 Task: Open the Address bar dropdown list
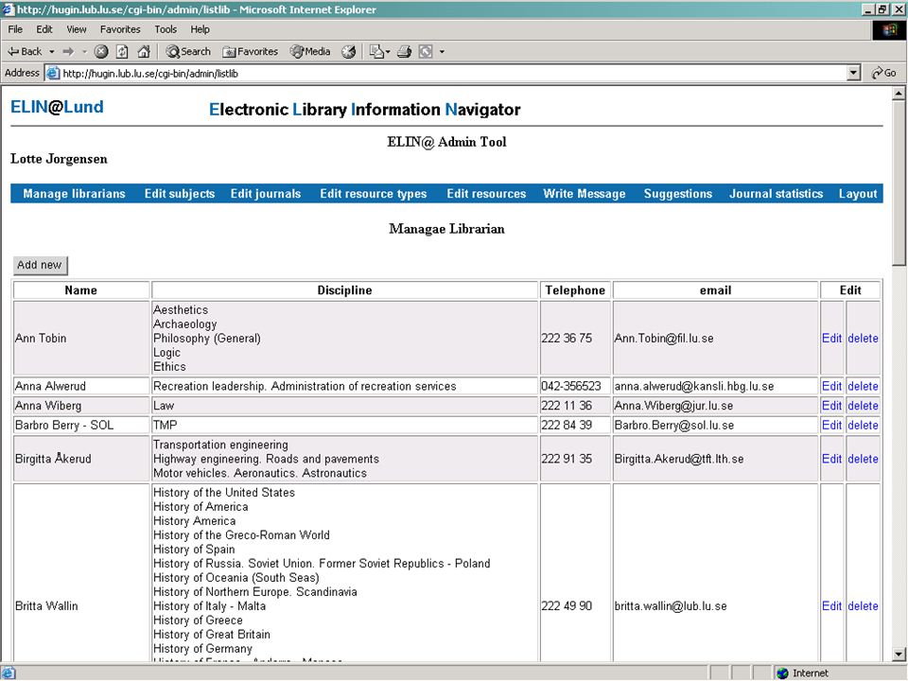point(853,73)
